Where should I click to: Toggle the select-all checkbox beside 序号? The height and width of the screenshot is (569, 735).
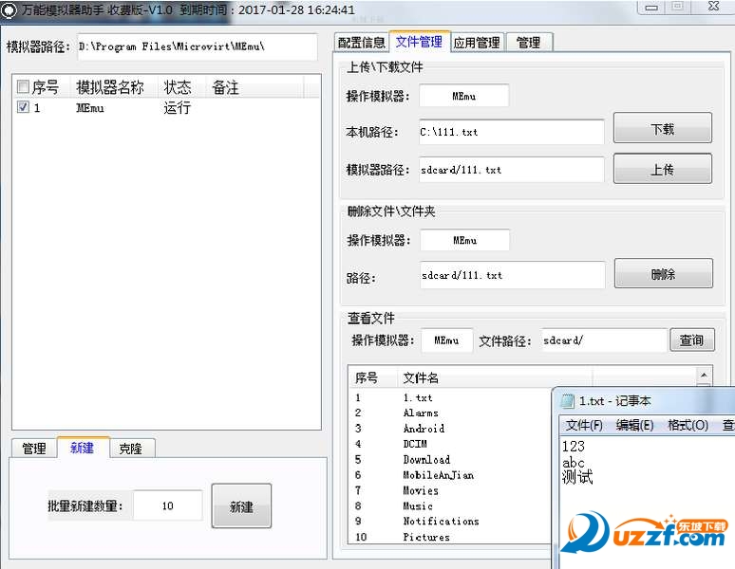[23, 87]
